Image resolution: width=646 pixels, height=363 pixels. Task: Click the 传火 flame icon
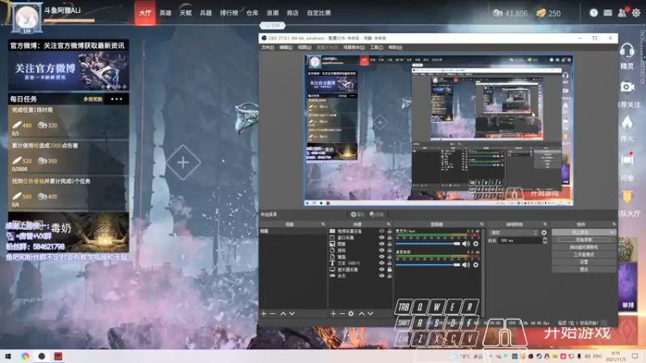[627, 123]
